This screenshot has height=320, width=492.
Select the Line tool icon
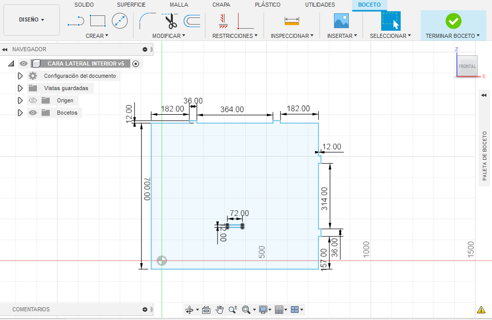(76, 22)
